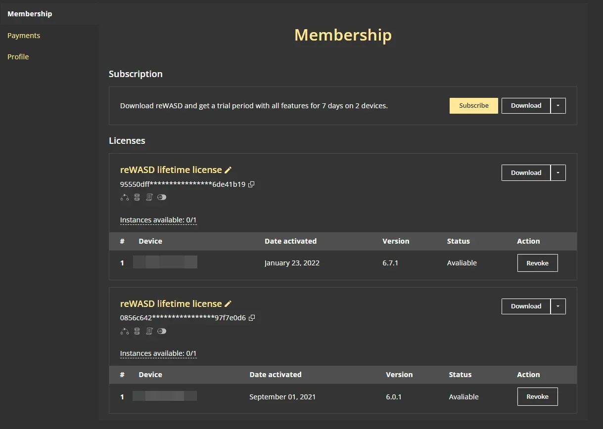Viewport: 603px width, 429px height.
Task: Edit the second reWASD license name with pencil
Action: 228,304
